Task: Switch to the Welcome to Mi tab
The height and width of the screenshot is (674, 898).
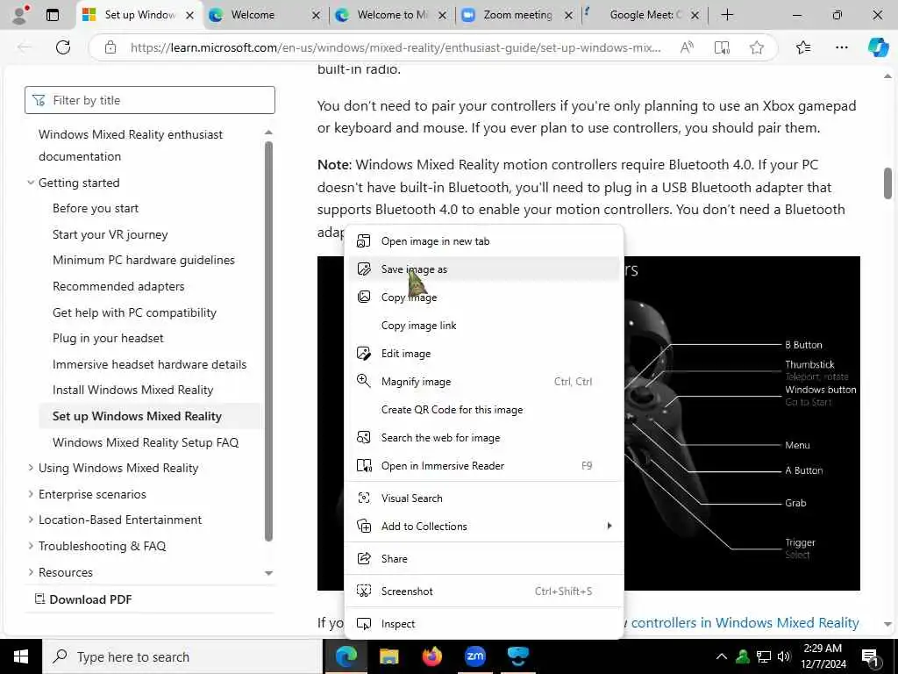Action: (x=392, y=15)
